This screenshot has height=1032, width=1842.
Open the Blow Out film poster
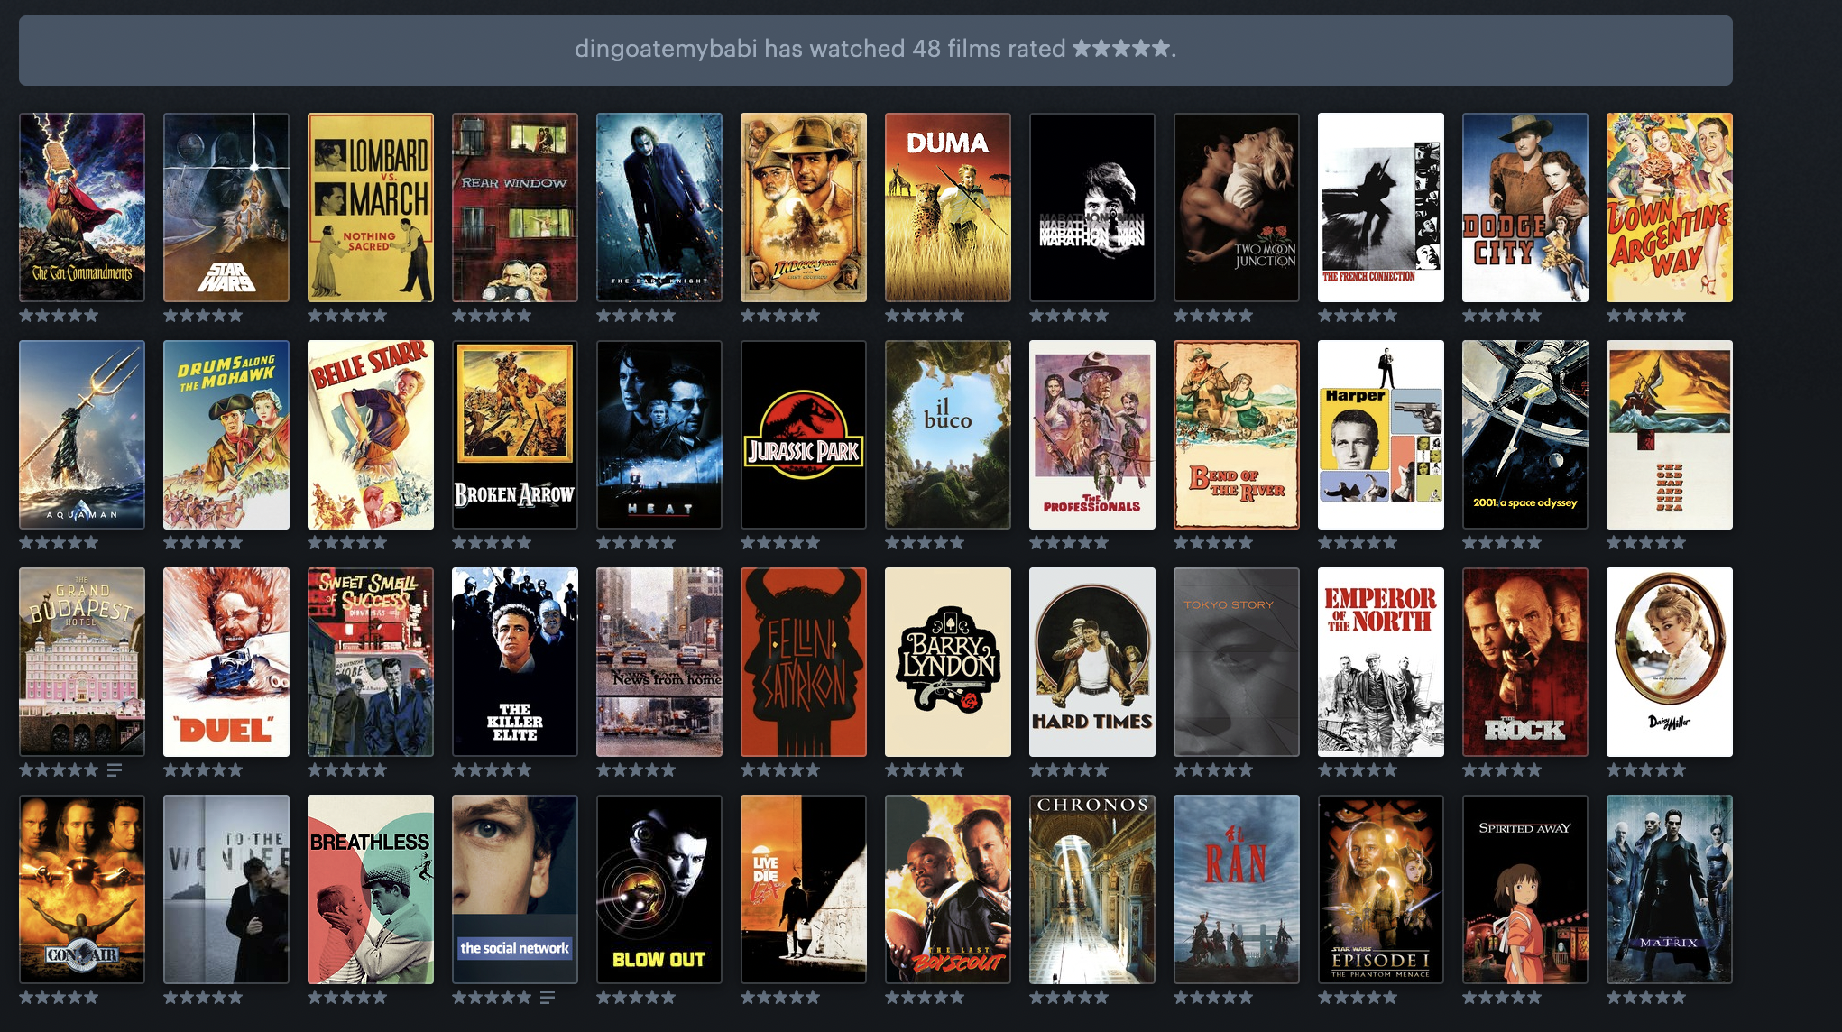pyautogui.click(x=659, y=889)
